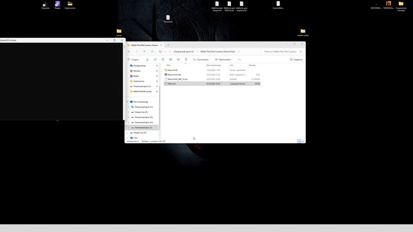413x232 pixels.
Task: Minimize the System32 console window
Action: tap(107, 40)
